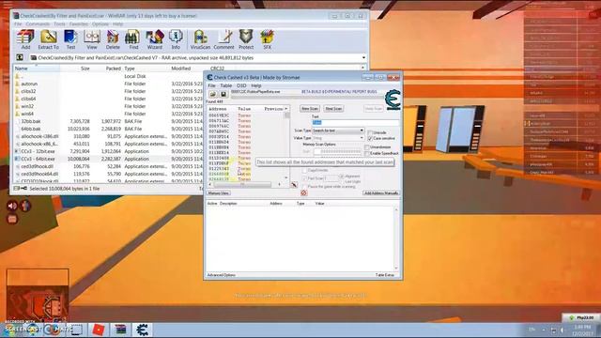This screenshot has height=338, width=601.
Task: Click the scan progress bar in Check Cashed
Action: (x=307, y=98)
